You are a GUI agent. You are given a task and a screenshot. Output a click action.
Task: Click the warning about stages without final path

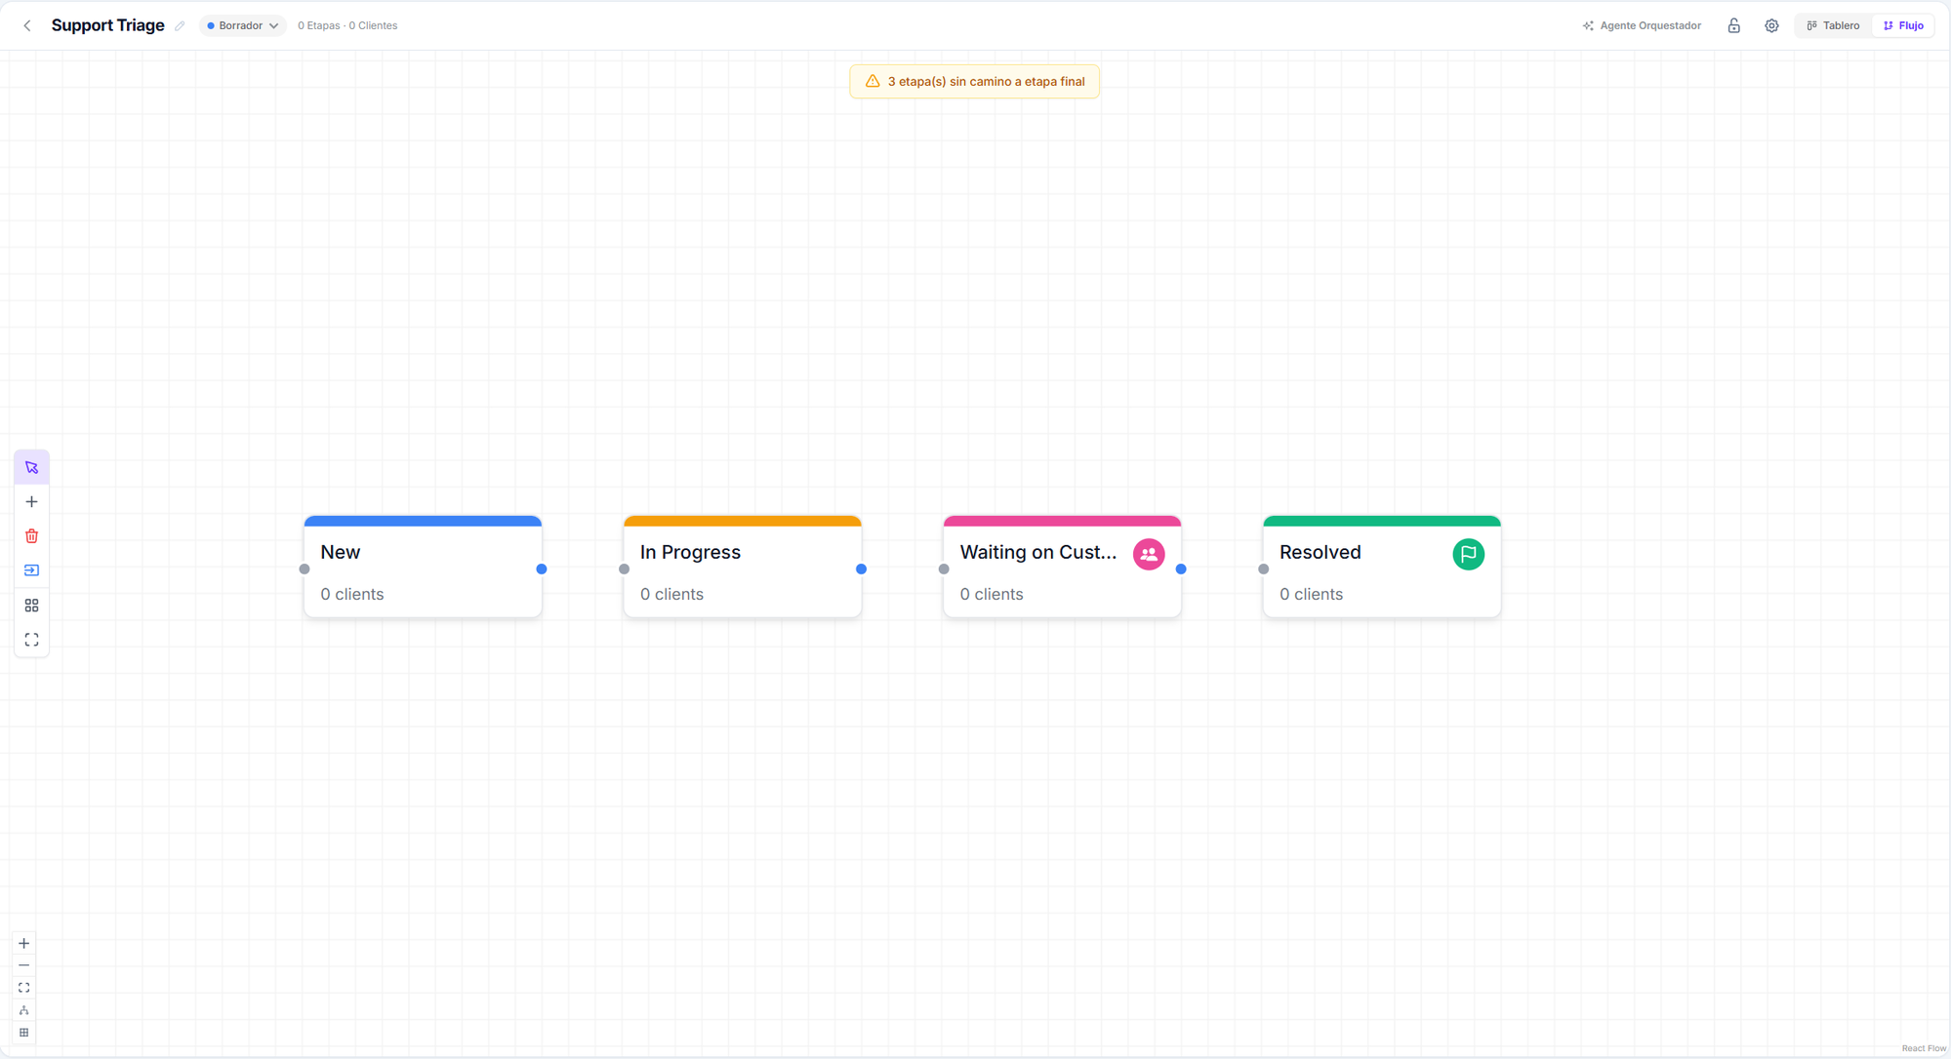pos(974,82)
